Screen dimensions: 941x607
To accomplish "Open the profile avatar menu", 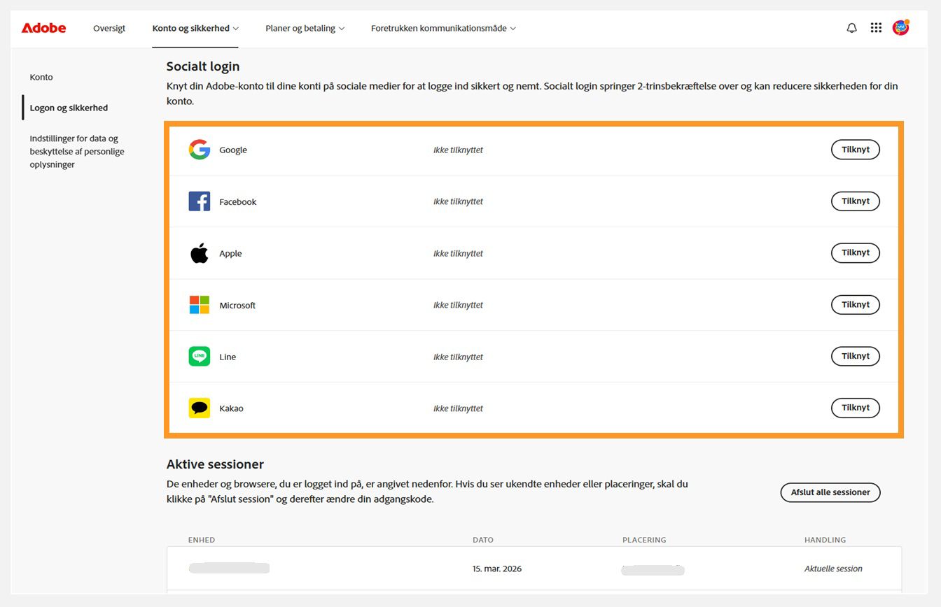I will [x=901, y=27].
